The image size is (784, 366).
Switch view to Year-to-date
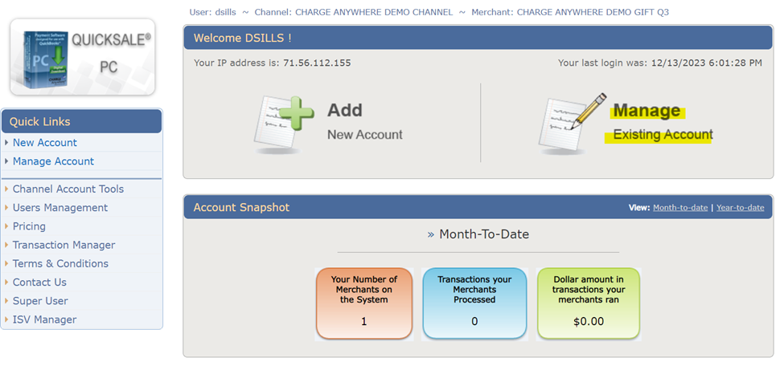(740, 208)
